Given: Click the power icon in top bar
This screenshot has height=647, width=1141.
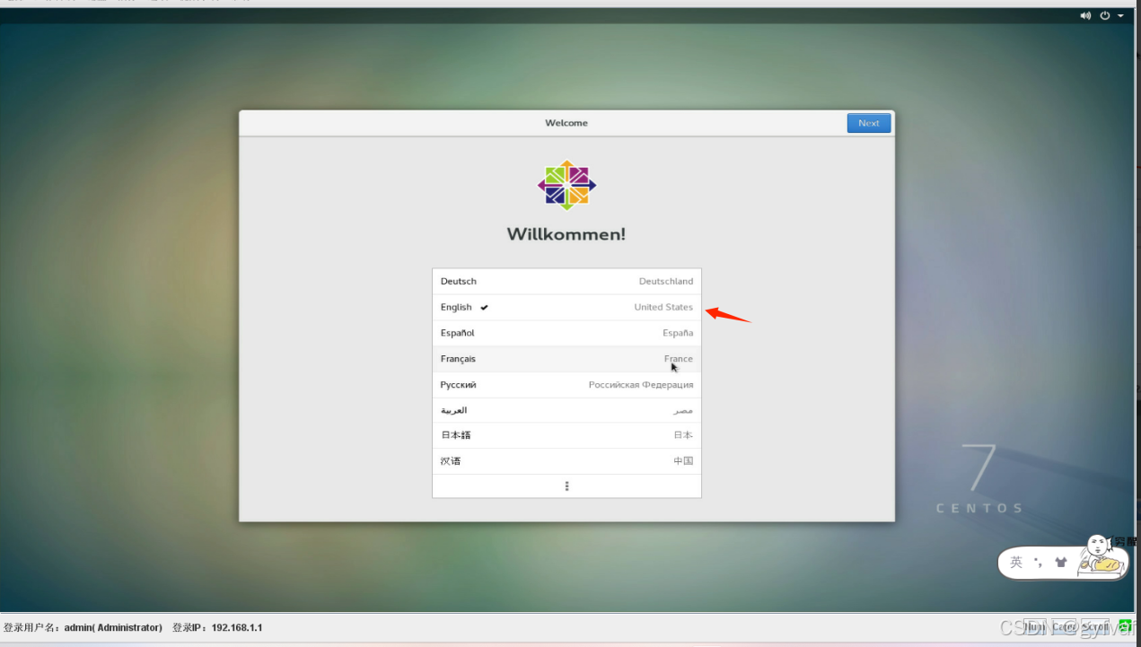Looking at the screenshot, I should 1105,15.
